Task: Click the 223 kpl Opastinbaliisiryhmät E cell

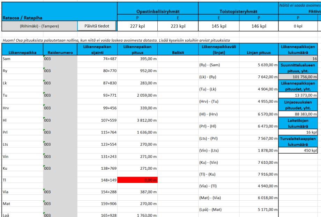Action: point(178,26)
